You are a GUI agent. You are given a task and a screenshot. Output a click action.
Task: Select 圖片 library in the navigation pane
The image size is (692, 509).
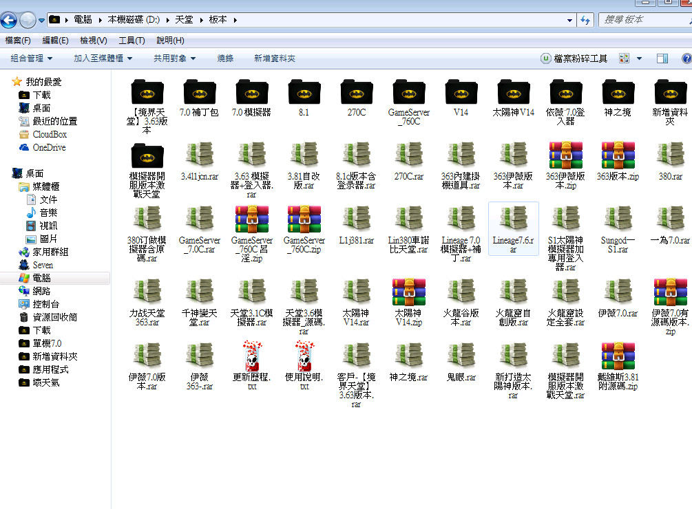click(x=49, y=239)
